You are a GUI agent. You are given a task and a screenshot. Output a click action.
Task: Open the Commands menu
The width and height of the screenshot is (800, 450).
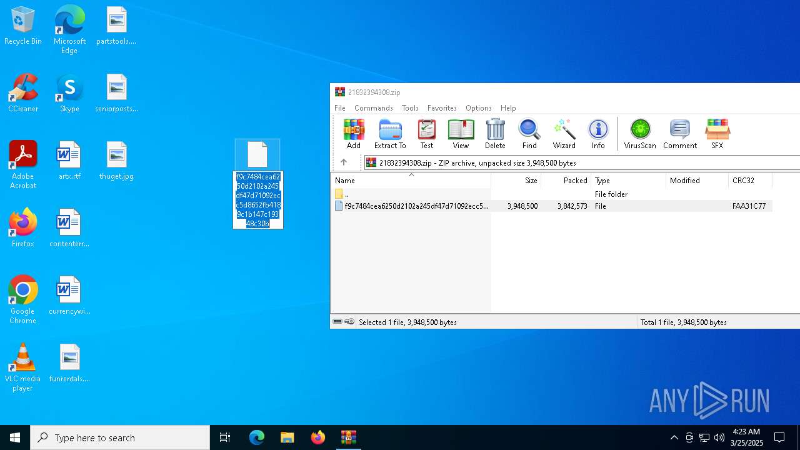point(374,108)
